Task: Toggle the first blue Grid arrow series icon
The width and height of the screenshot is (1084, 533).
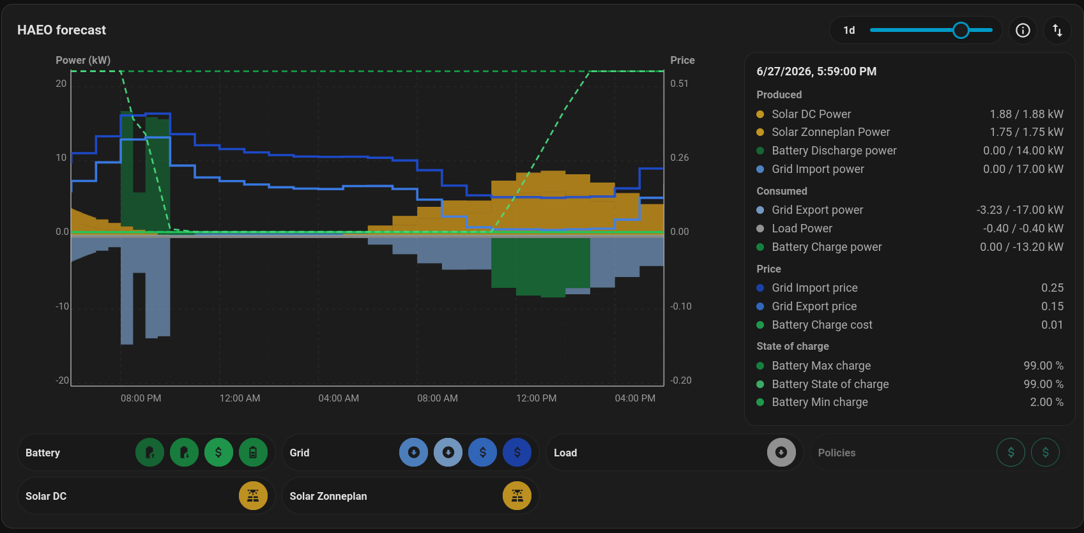Action: click(x=413, y=453)
